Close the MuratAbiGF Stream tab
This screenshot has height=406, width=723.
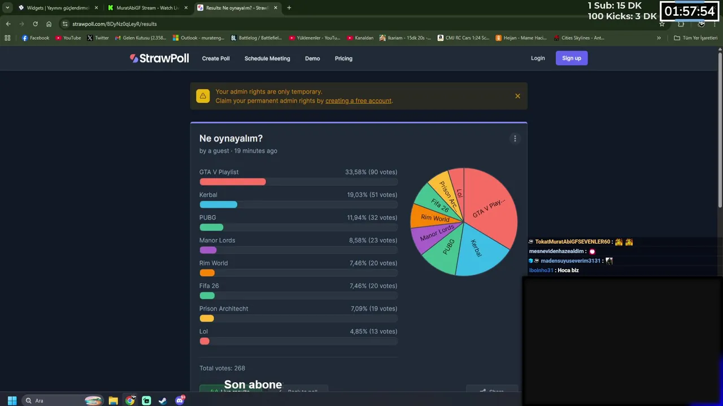pos(186,8)
